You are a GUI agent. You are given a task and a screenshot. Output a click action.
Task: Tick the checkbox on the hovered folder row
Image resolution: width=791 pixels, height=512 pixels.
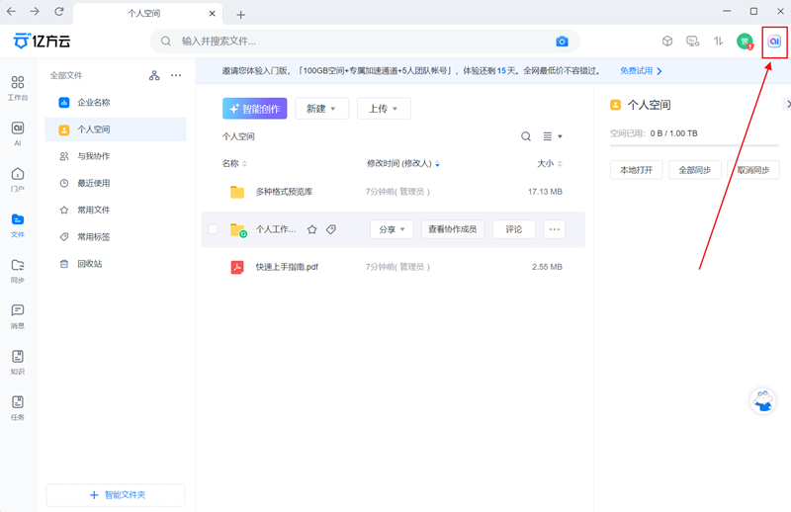(x=213, y=229)
